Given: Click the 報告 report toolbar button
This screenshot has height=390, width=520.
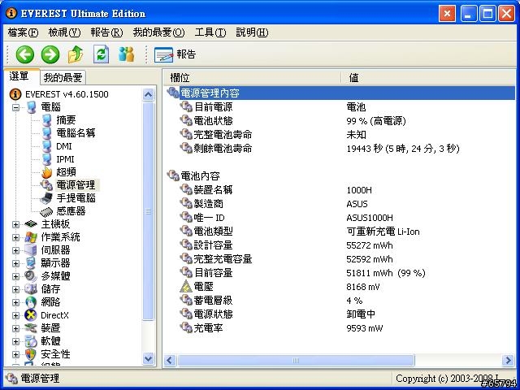Looking at the screenshot, I should pos(175,54).
